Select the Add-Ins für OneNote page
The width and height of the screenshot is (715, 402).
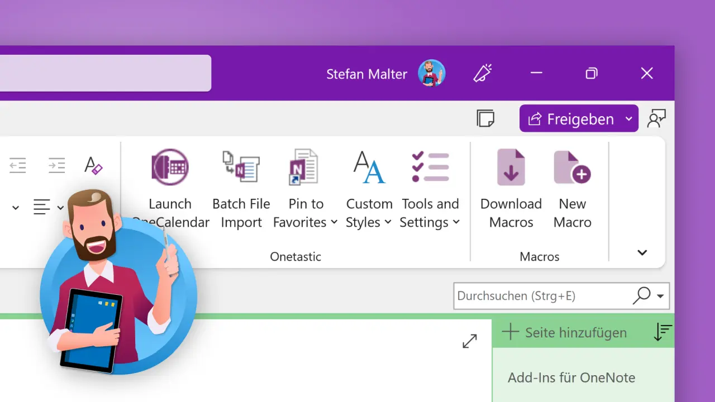[x=571, y=377]
